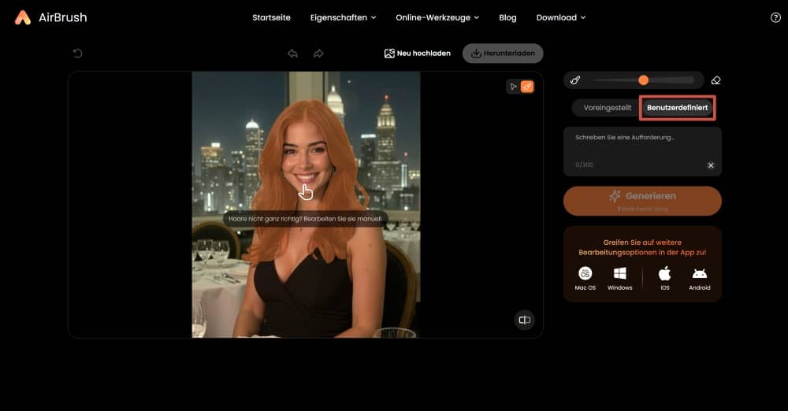This screenshot has height=411, width=788.
Task: Open the help question mark icon
Action: (775, 17)
